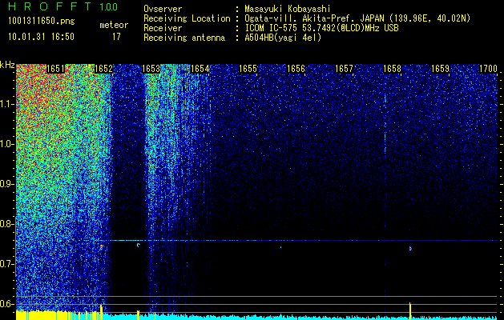The height and width of the screenshot is (320, 504).
Task: Click the ICOM IC-575 receiver text
Action: click(x=321, y=28)
